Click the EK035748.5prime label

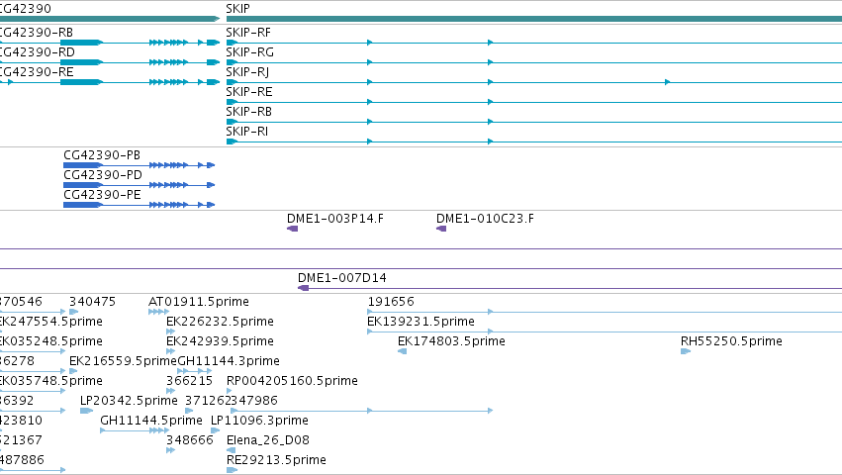tap(51, 381)
